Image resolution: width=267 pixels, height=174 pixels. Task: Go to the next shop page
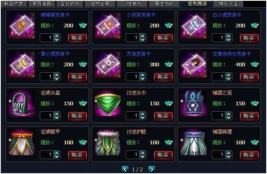(152, 169)
